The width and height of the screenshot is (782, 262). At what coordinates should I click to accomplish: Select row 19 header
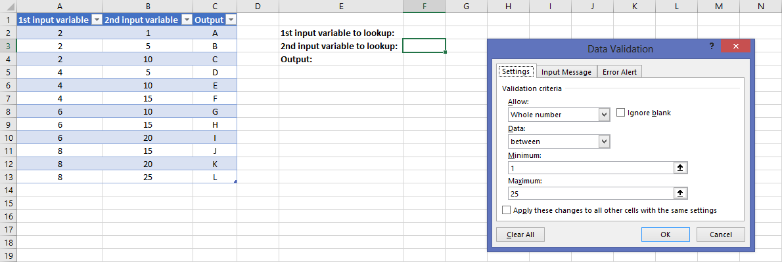pyautogui.click(x=9, y=255)
